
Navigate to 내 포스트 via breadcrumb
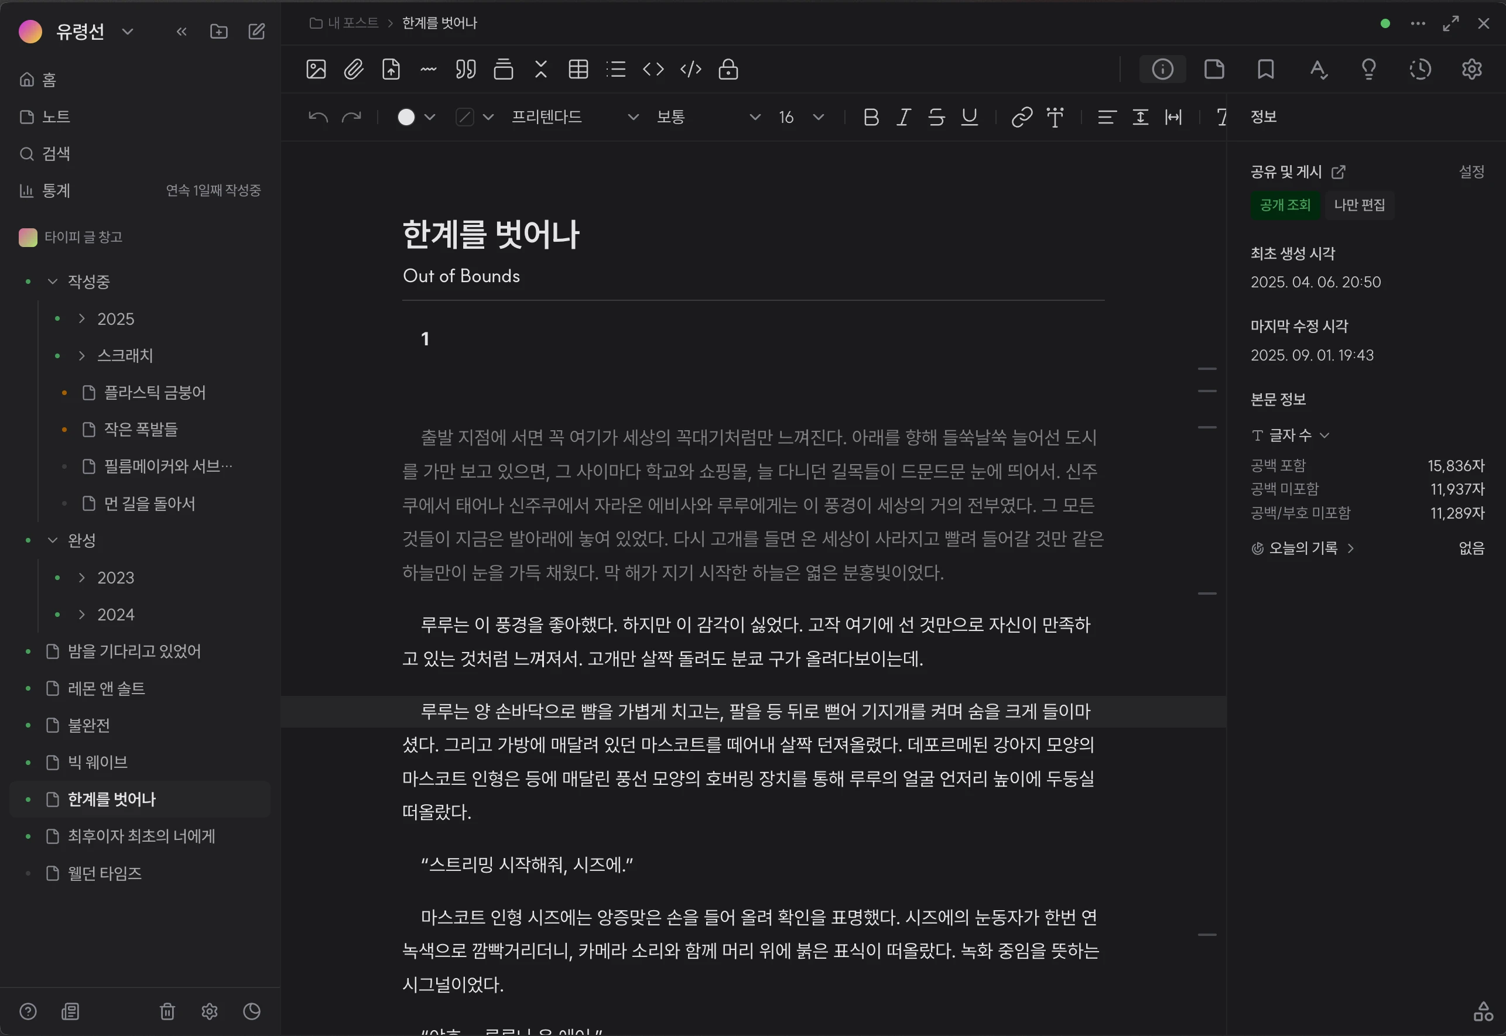tap(352, 23)
